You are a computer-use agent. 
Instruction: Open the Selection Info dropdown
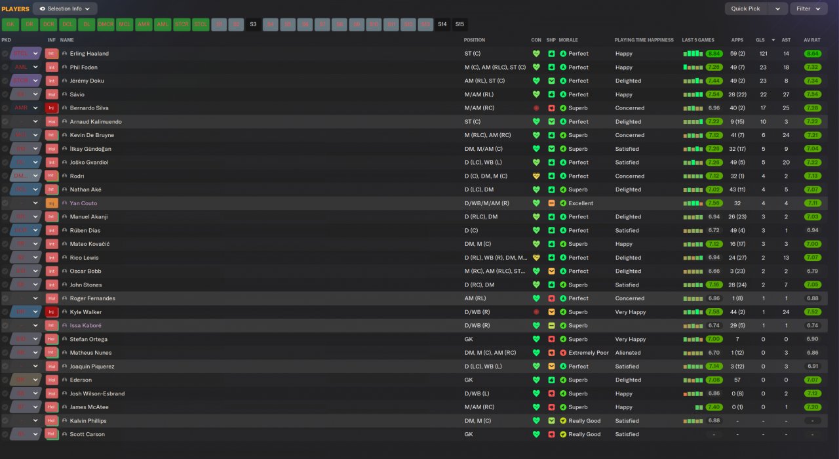point(65,9)
